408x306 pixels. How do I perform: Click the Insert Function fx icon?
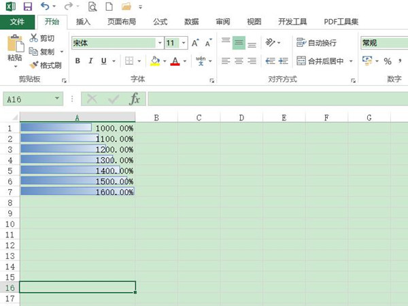pos(135,99)
